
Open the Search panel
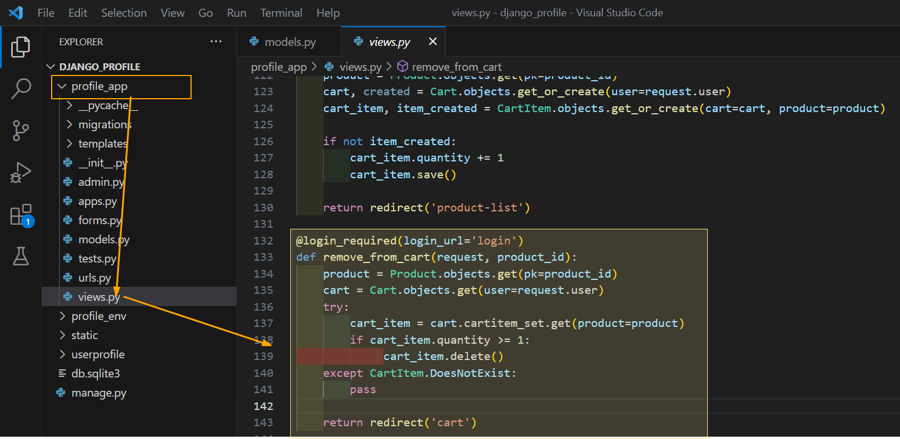click(x=21, y=88)
